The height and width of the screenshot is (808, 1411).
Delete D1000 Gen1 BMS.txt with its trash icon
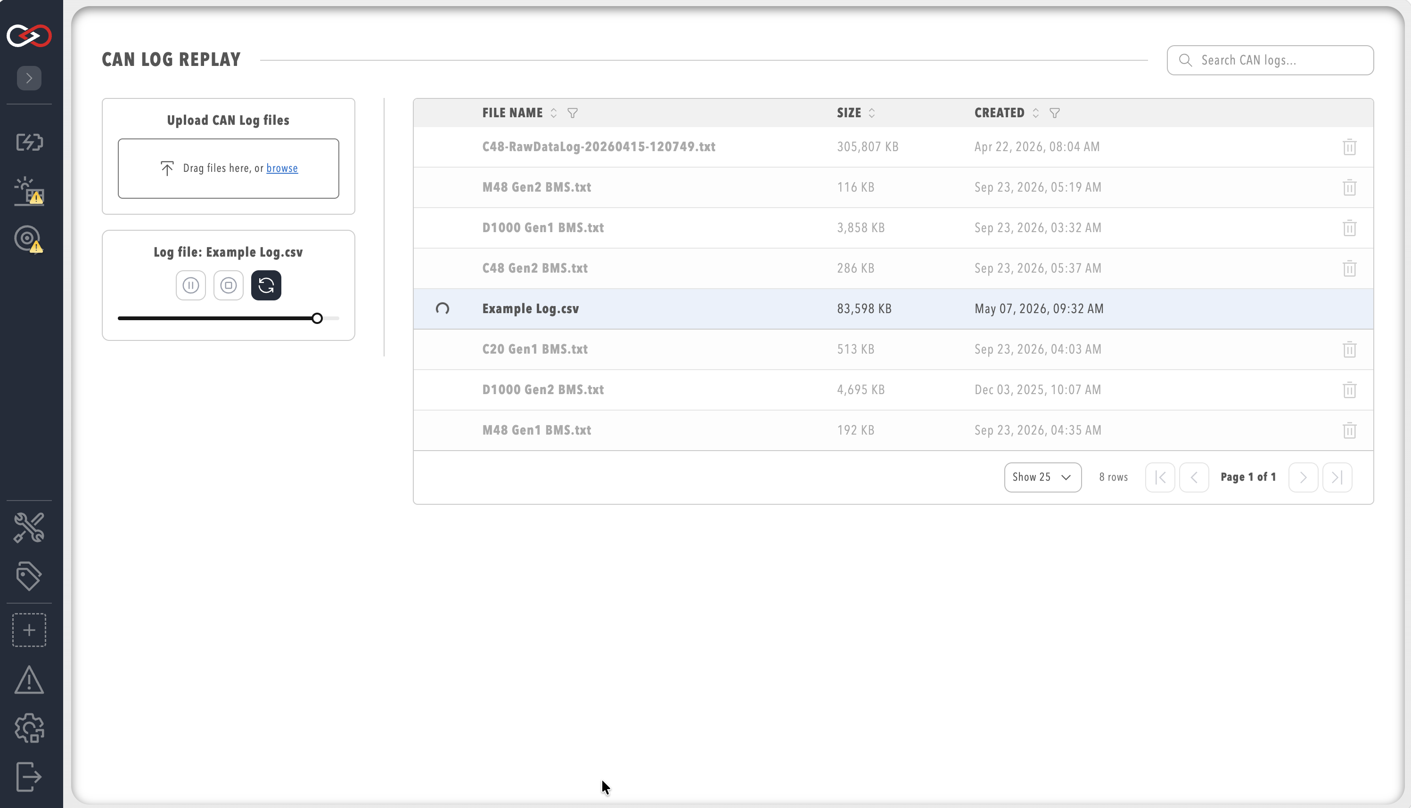[1349, 228]
